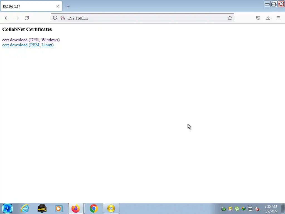285x214 pixels.
Task: Open uTorrent from system tray
Action: coord(237,209)
